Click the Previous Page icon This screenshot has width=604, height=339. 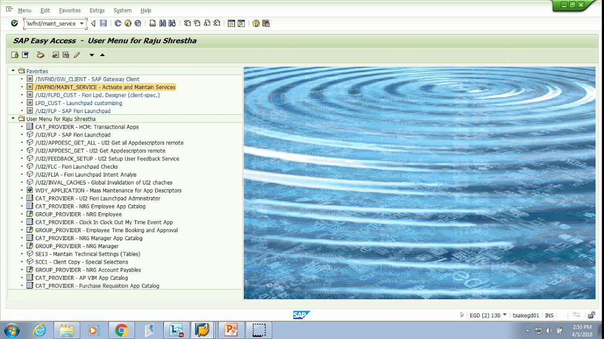(197, 24)
